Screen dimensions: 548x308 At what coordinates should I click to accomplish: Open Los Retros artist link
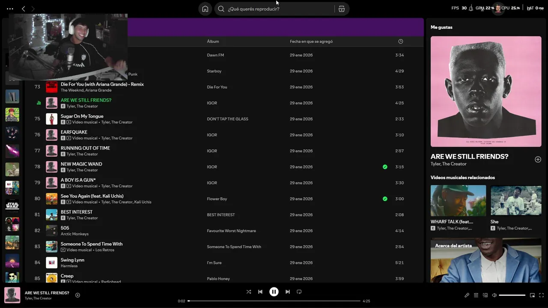105,250
